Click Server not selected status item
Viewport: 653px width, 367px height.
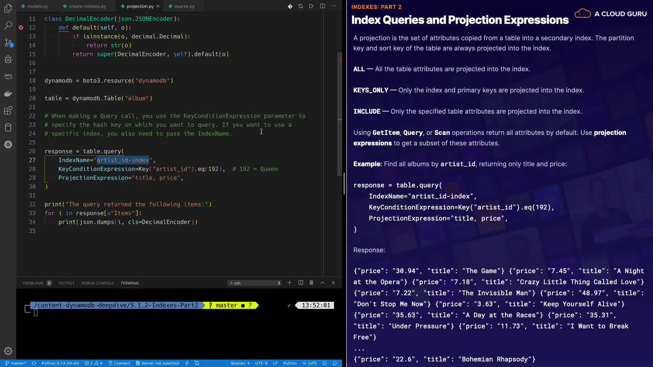point(157,363)
